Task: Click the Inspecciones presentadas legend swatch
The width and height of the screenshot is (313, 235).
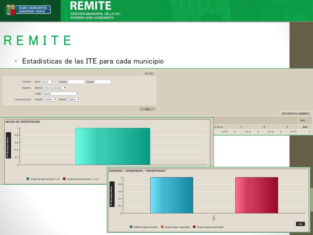Action: click(x=194, y=227)
